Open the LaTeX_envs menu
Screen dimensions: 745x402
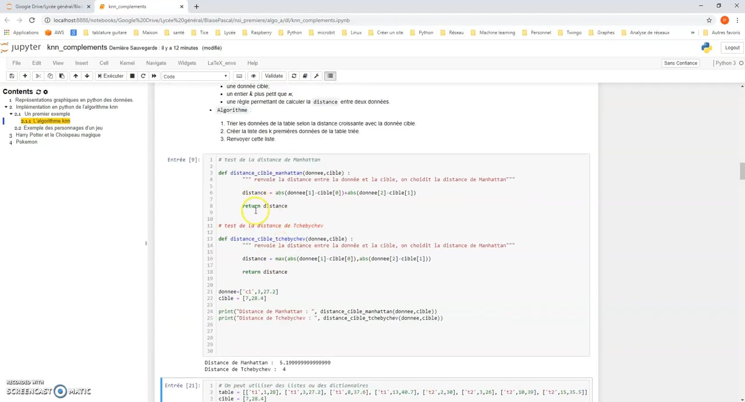pyautogui.click(x=221, y=63)
